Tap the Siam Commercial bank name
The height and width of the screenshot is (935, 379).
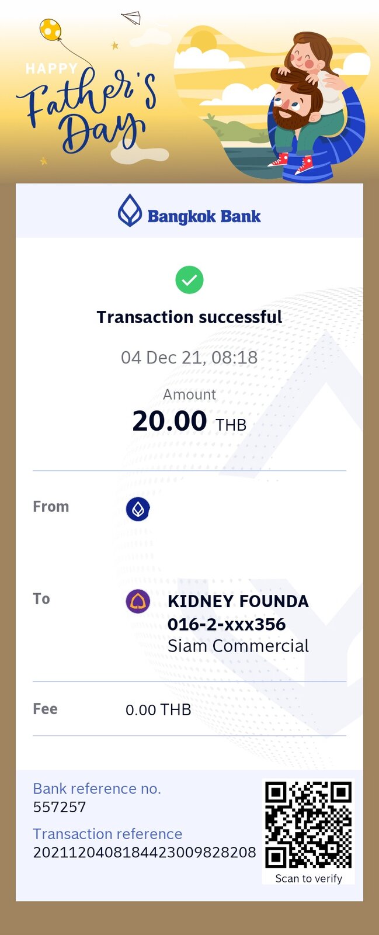click(x=238, y=646)
